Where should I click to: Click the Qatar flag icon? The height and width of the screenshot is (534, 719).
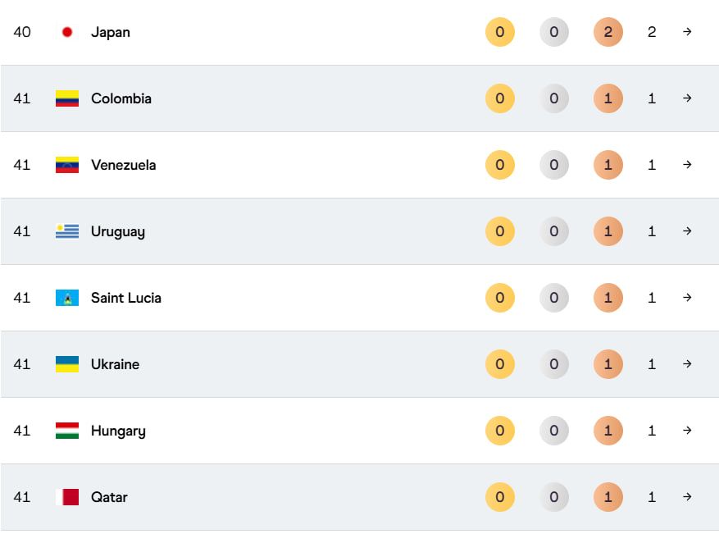[x=67, y=497]
